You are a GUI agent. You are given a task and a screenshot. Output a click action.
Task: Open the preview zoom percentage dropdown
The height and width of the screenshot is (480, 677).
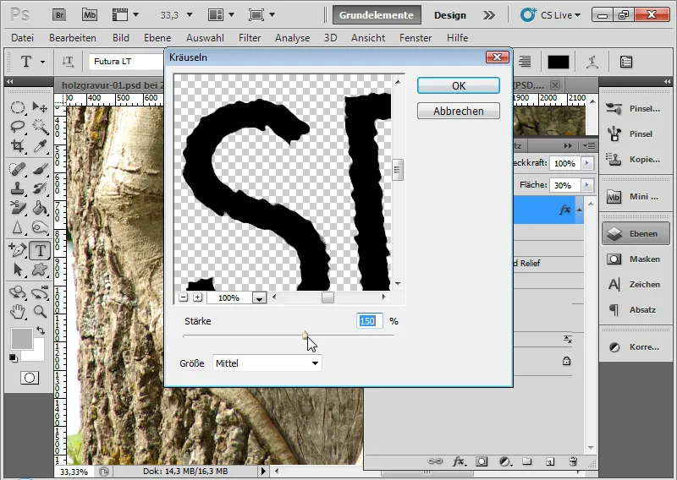(259, 298)
